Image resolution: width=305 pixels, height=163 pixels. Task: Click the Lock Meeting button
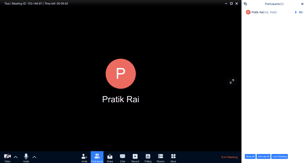tap(280, 156)
